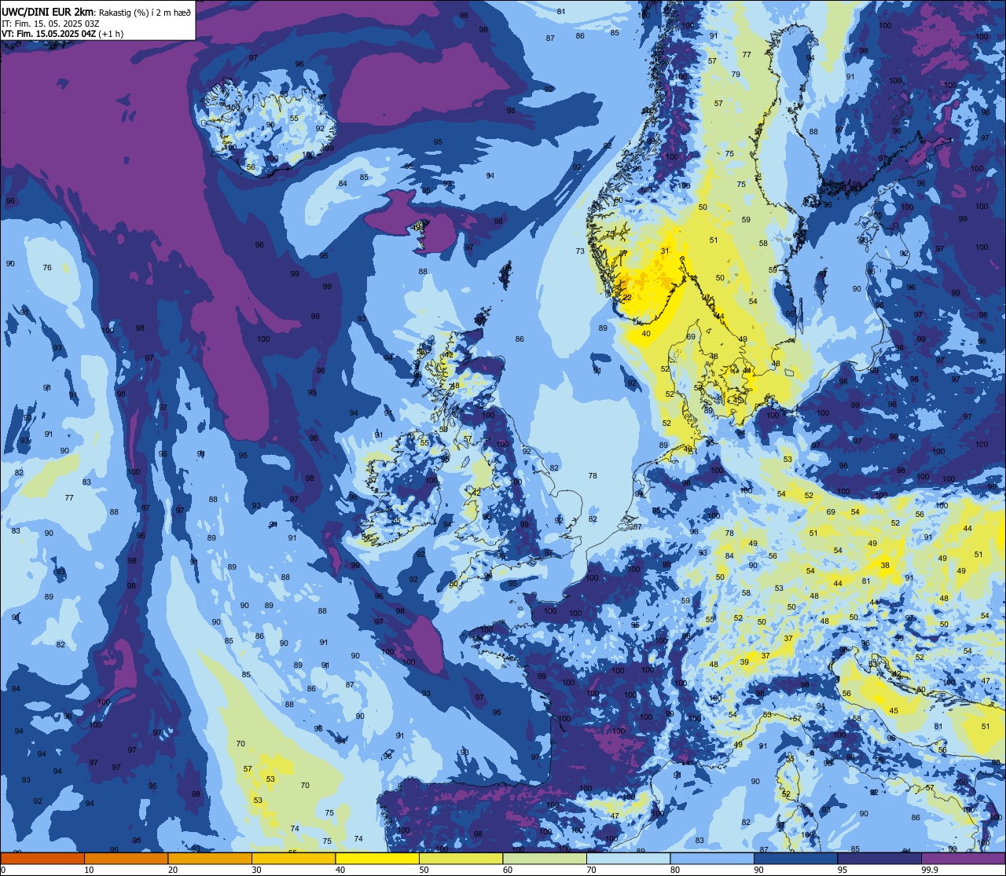Click the map value "79" in northern Sweden
The width and height of the screenshot is (1006, 876).
coord(736,74)
